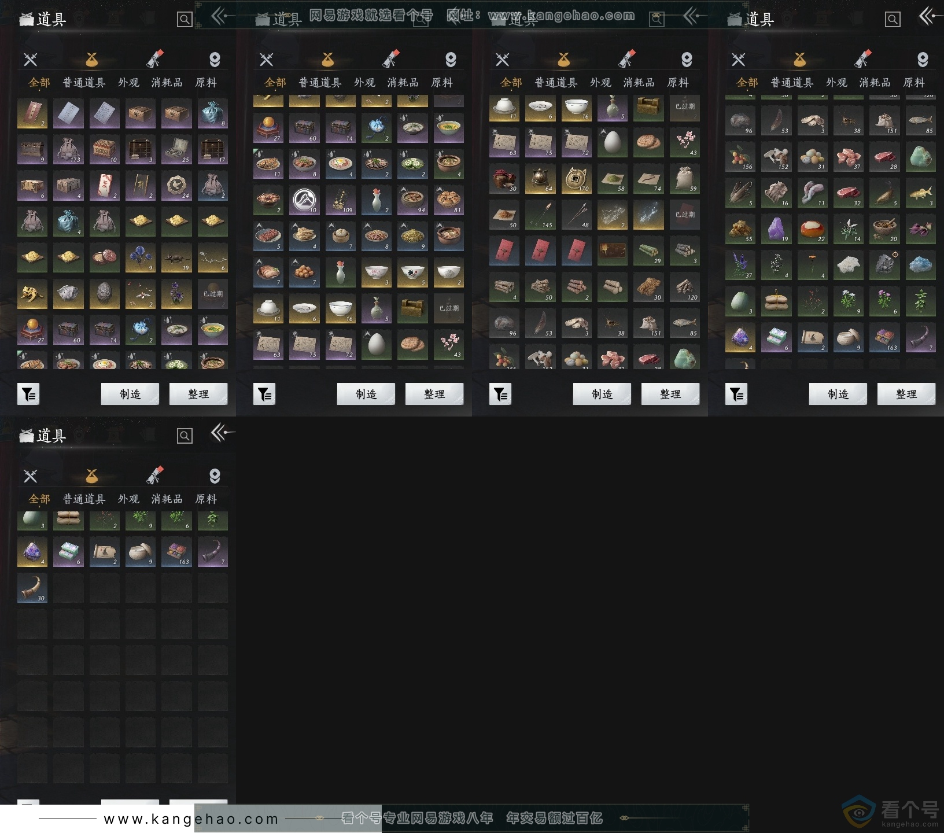Screen dimensions: 944x833
Task: Click 制造 button in the fourth panel
Action: tap(838, 394)
